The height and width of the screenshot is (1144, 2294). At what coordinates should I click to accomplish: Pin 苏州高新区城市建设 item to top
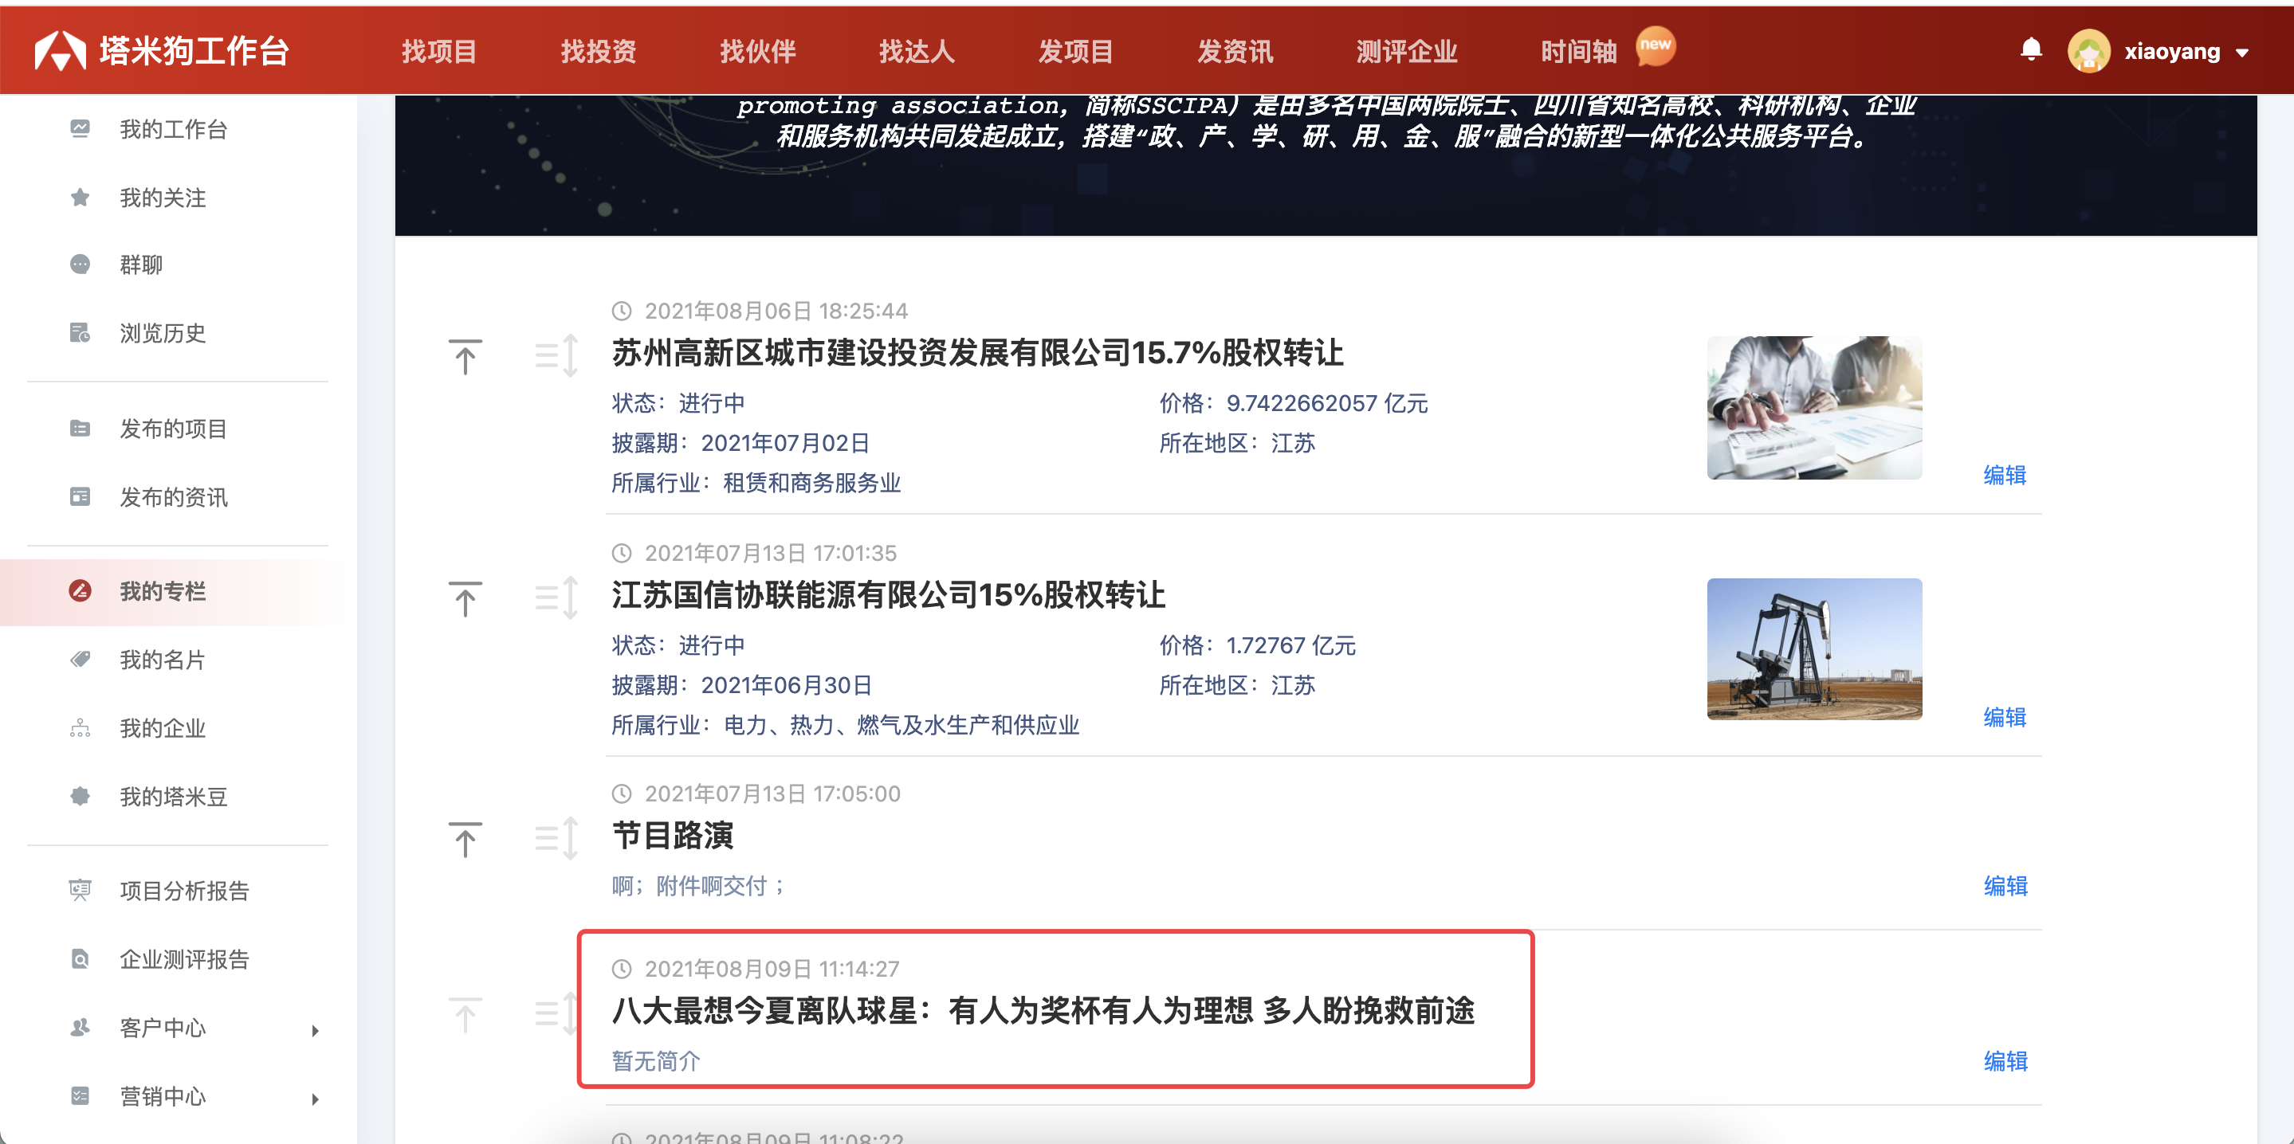tap(465, 356)
